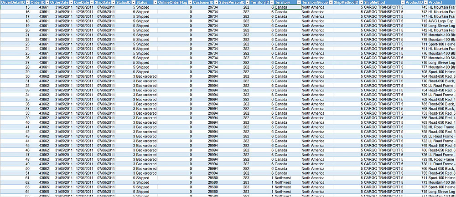Select the '712' ProductID cell
The height and width of the screenshot is (197, 456).
tap(416, 21)
